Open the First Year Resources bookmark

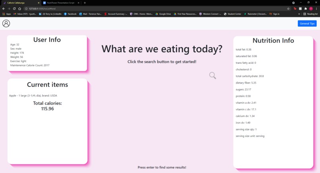(185, 14)
